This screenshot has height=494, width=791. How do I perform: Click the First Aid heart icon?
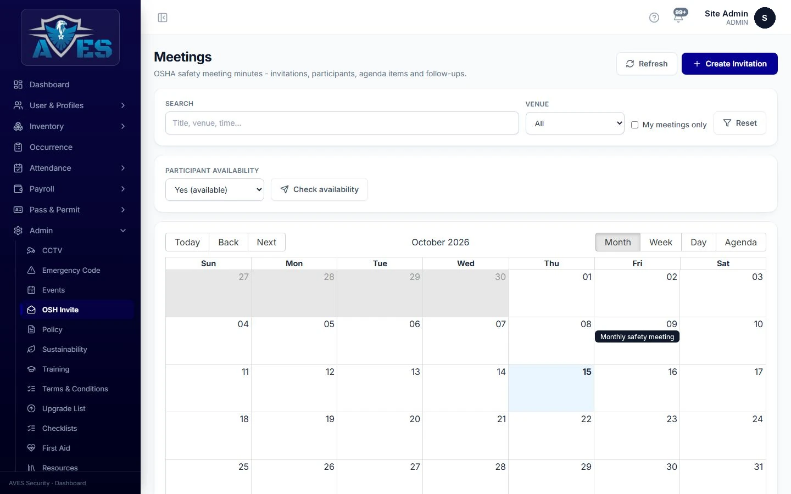[x=31, y=448]
